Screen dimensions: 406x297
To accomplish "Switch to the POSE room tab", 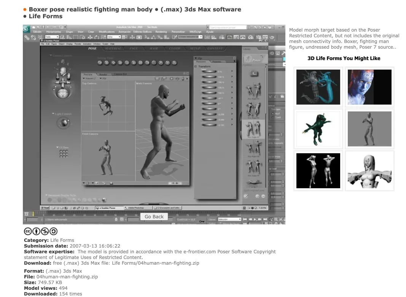I will (92, 49).
